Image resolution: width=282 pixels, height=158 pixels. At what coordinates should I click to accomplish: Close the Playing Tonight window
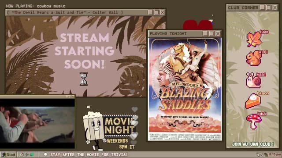click(x=218, y=34)
